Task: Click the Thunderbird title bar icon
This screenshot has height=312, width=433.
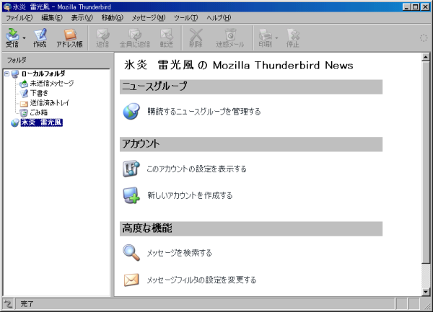Action: point(7,7)
